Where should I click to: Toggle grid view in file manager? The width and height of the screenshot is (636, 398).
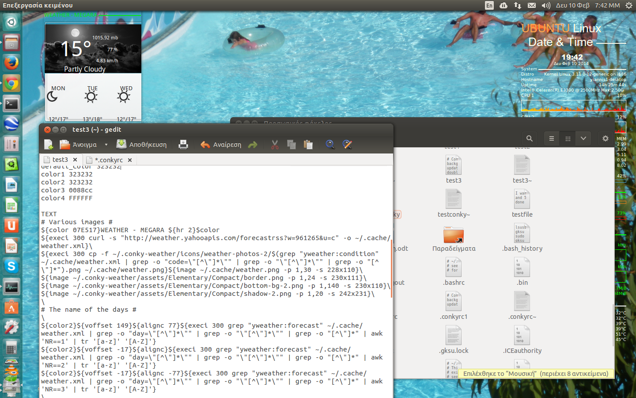point(568,138)
